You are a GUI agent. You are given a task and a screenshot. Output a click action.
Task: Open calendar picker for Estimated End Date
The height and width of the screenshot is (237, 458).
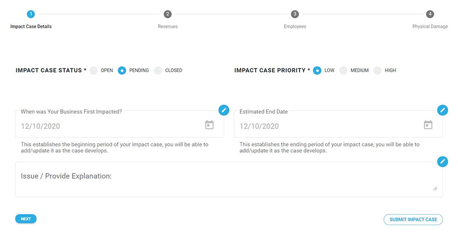428,125
